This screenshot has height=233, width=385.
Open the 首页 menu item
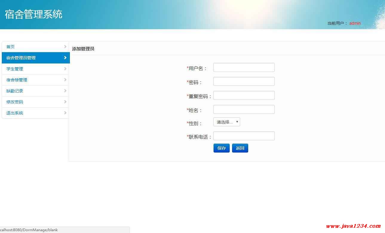point(10,47)
